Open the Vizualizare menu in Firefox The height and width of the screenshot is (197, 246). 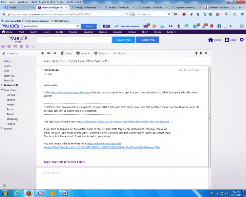[23, 2]
